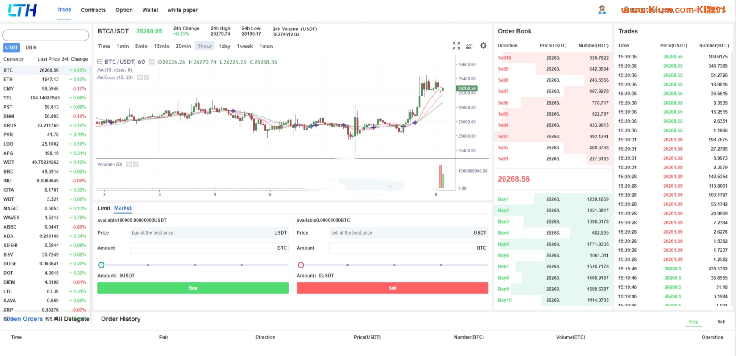
Task: Set chart interval to 5min
Action: coord(141,46)
